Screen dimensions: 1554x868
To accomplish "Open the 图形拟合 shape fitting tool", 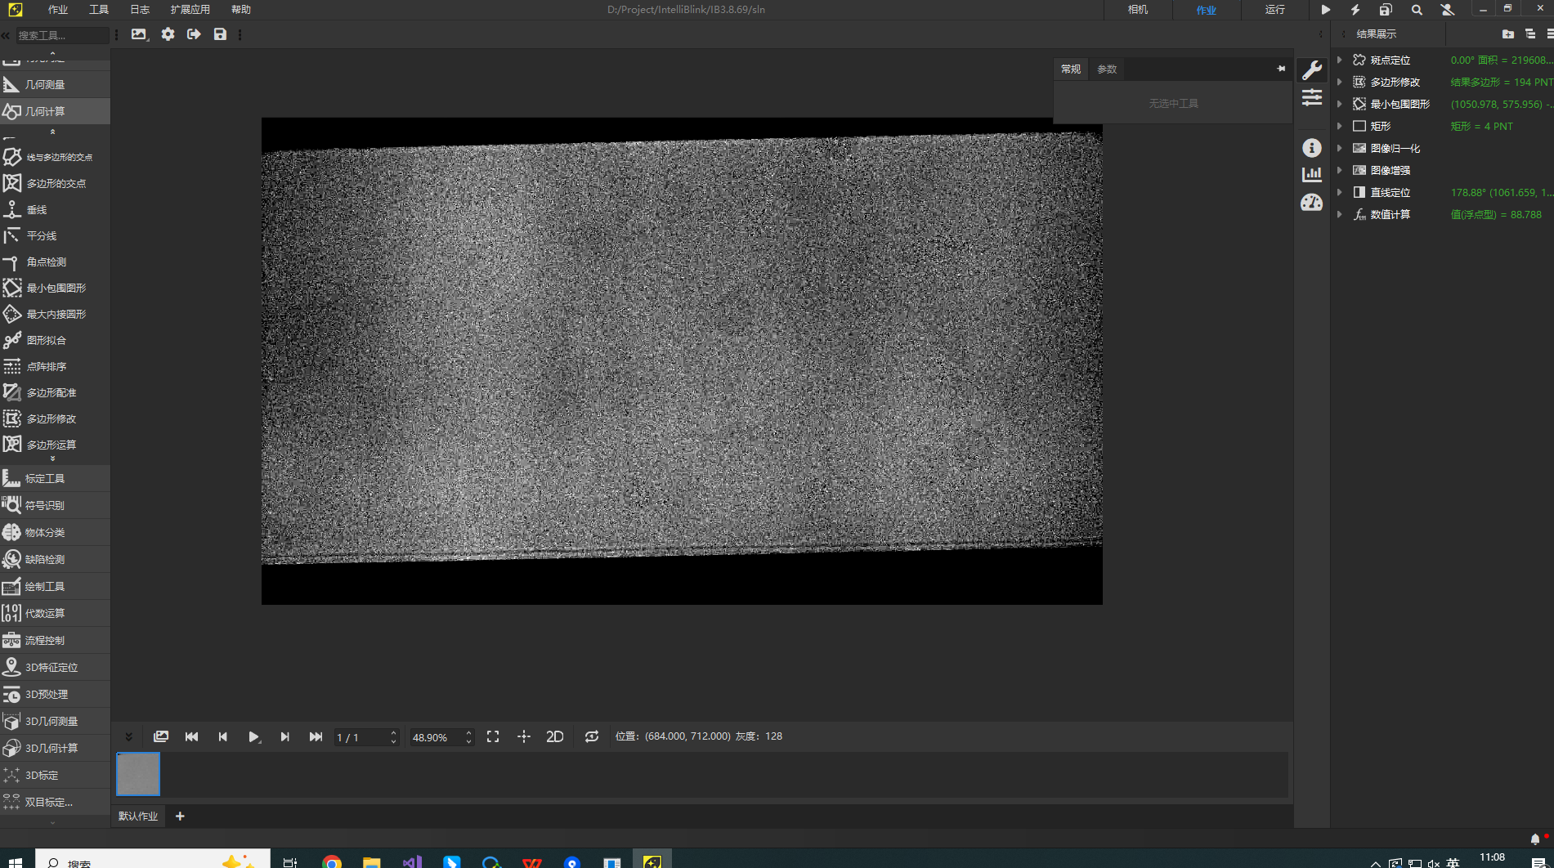I will 46,341.
